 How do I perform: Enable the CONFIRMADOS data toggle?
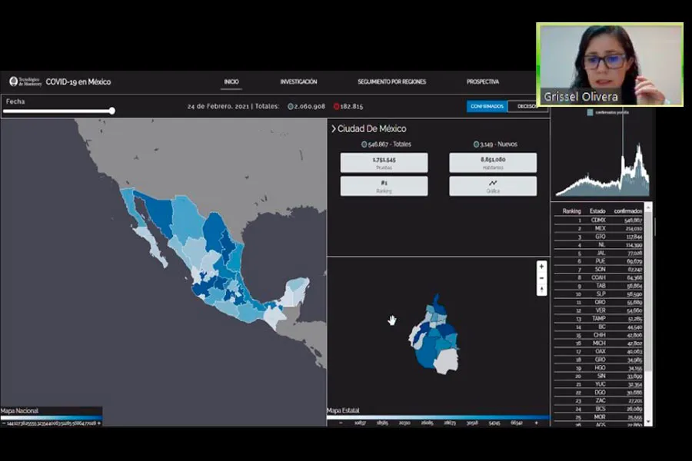coord(487,107)
